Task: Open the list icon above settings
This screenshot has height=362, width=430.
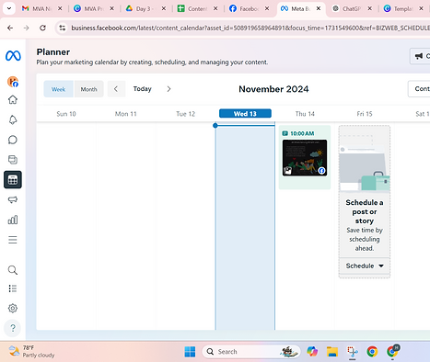Action: tap(13, 288)
